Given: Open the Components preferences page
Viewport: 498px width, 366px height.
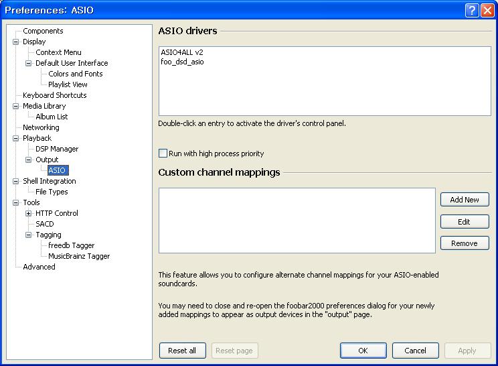Looking at the screenshot, I should (x=43, y=31).
